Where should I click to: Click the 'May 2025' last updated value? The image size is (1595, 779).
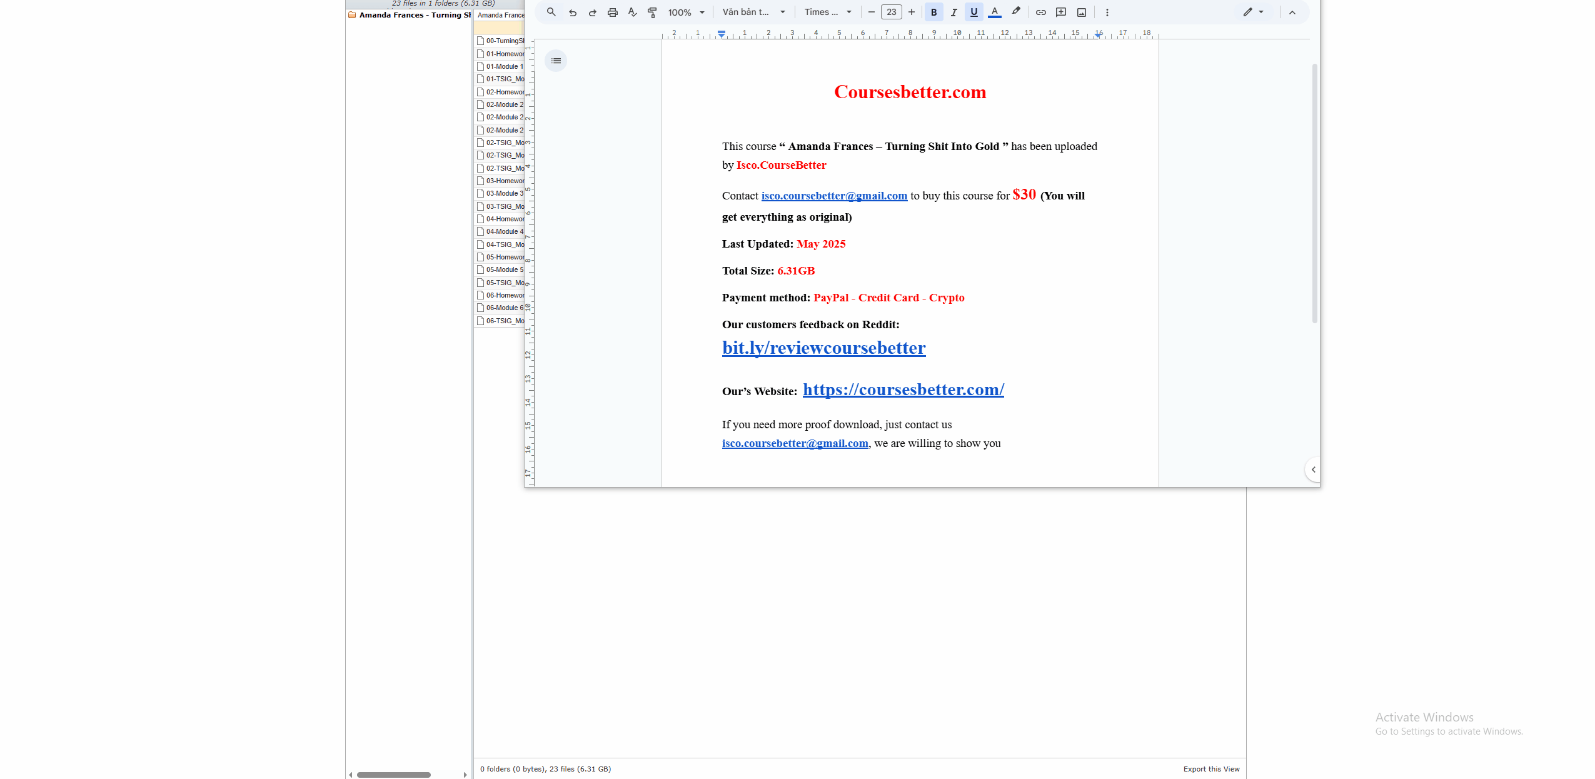(821, 244)
